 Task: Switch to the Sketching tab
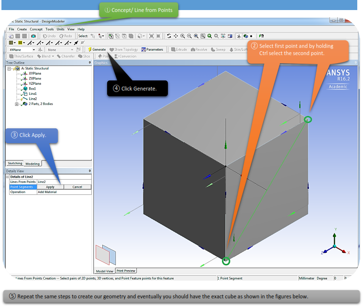tap(15, 164)
